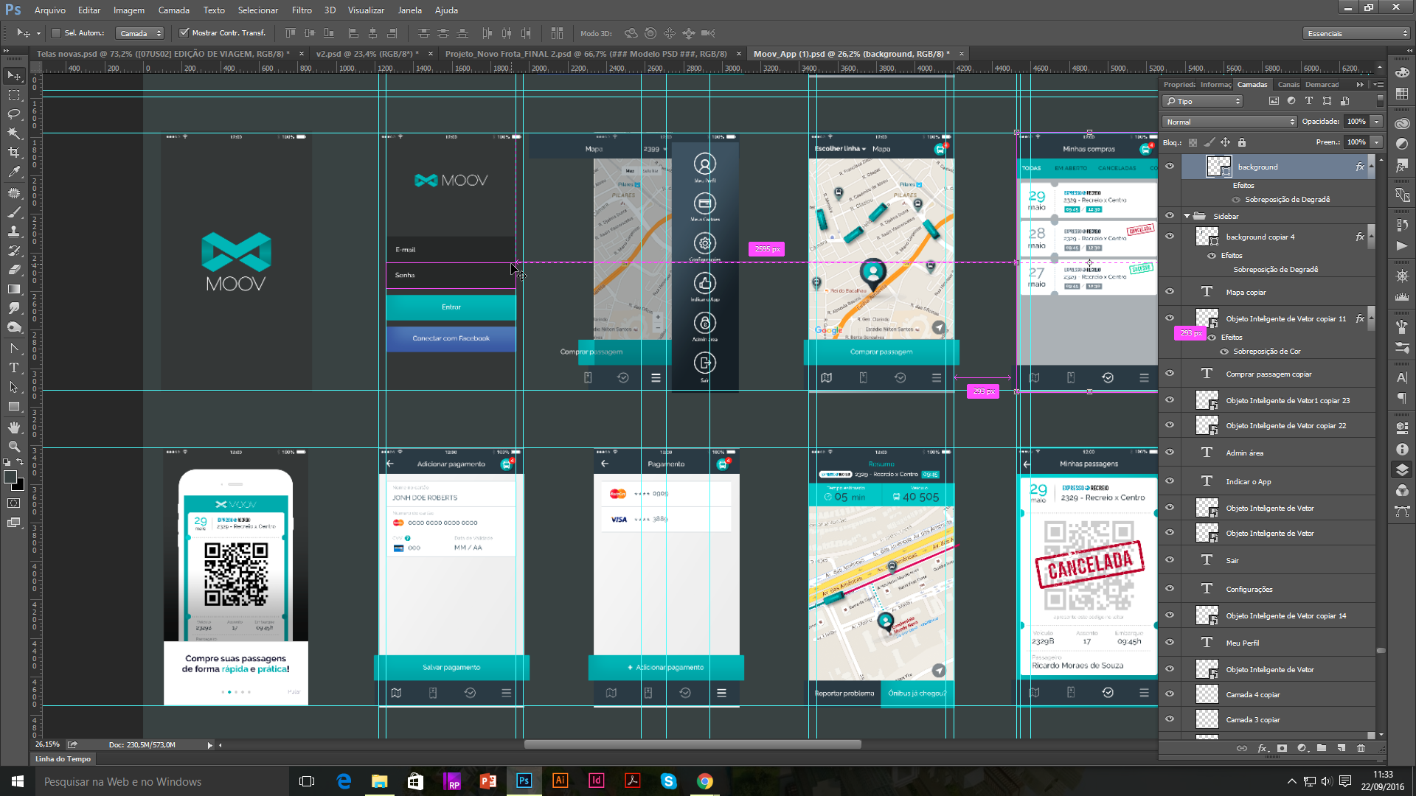Select the Brush tool
The width and height of the screenshot is (1416, 796).
[x=14, y=212]
